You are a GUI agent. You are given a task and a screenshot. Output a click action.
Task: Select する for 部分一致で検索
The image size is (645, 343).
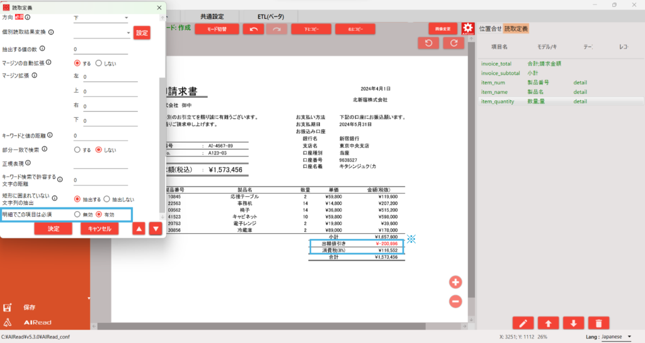click(x=77, y=150)
